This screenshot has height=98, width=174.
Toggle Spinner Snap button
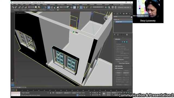tap(87, 7)
